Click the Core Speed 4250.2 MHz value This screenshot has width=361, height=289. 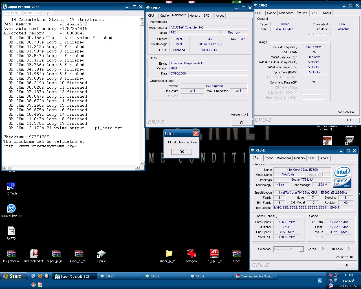click(x=287, y=222)
